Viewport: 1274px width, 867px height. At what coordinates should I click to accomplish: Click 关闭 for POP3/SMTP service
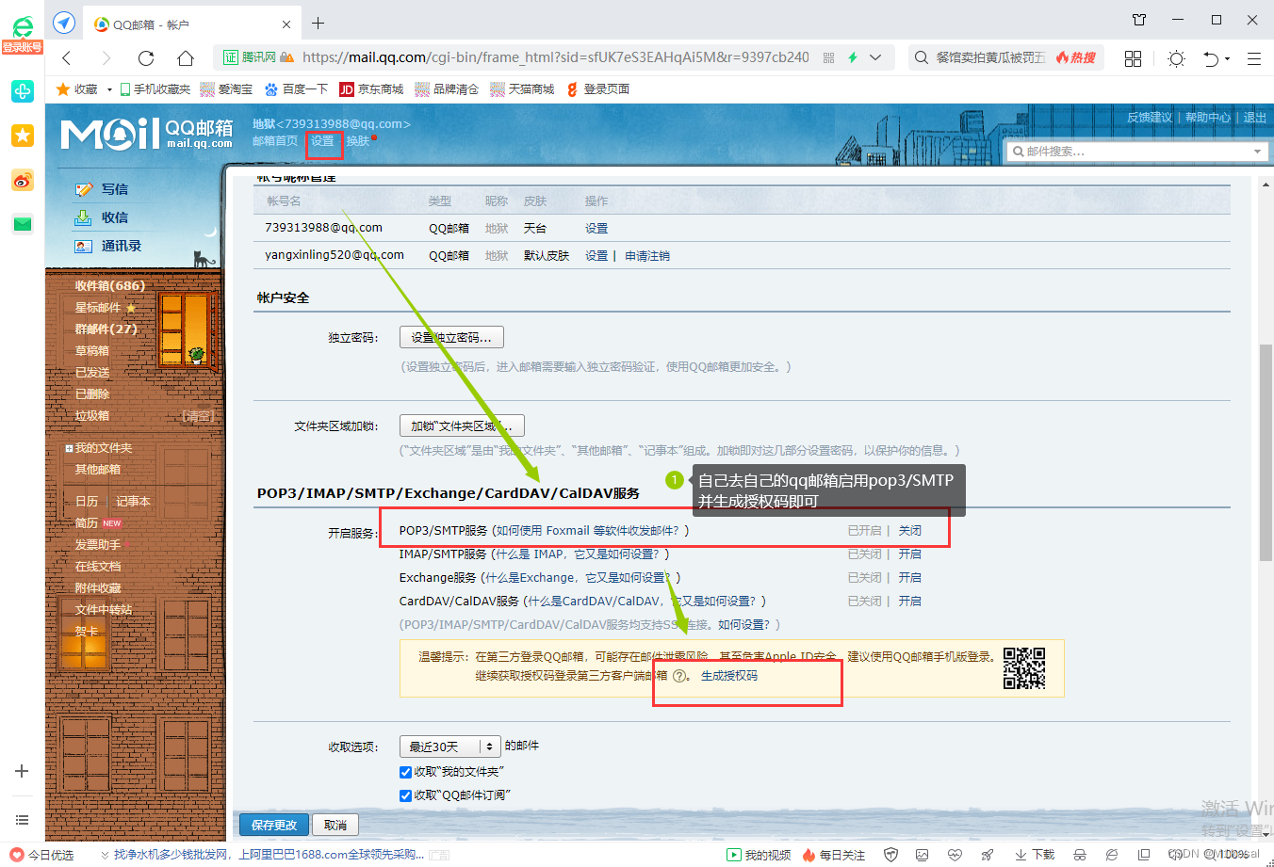[909, 531]
